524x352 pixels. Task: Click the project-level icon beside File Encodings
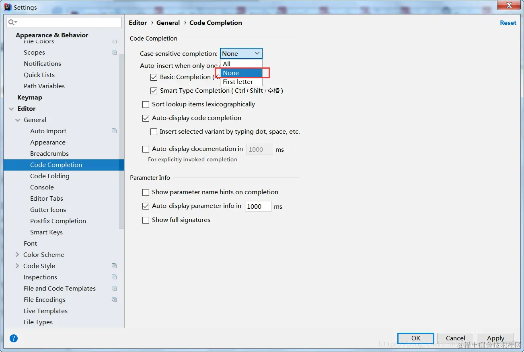(114, 299)
